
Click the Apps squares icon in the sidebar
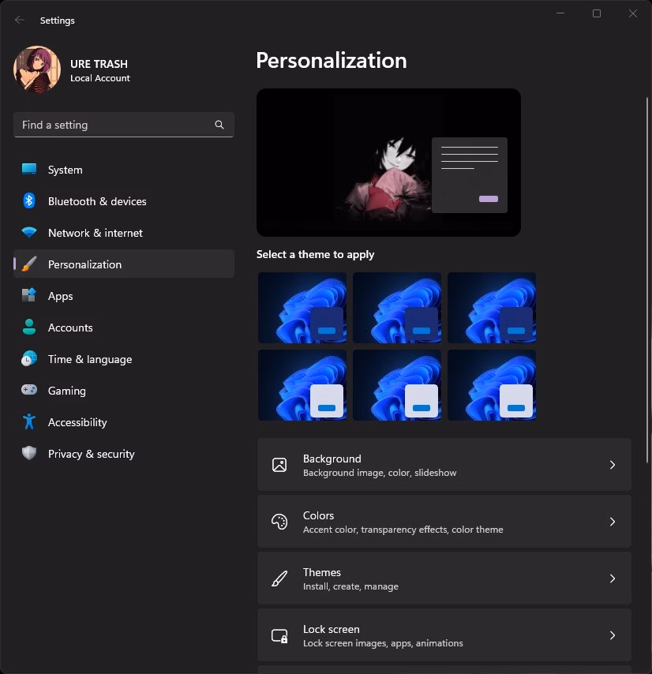click(29, 295)
